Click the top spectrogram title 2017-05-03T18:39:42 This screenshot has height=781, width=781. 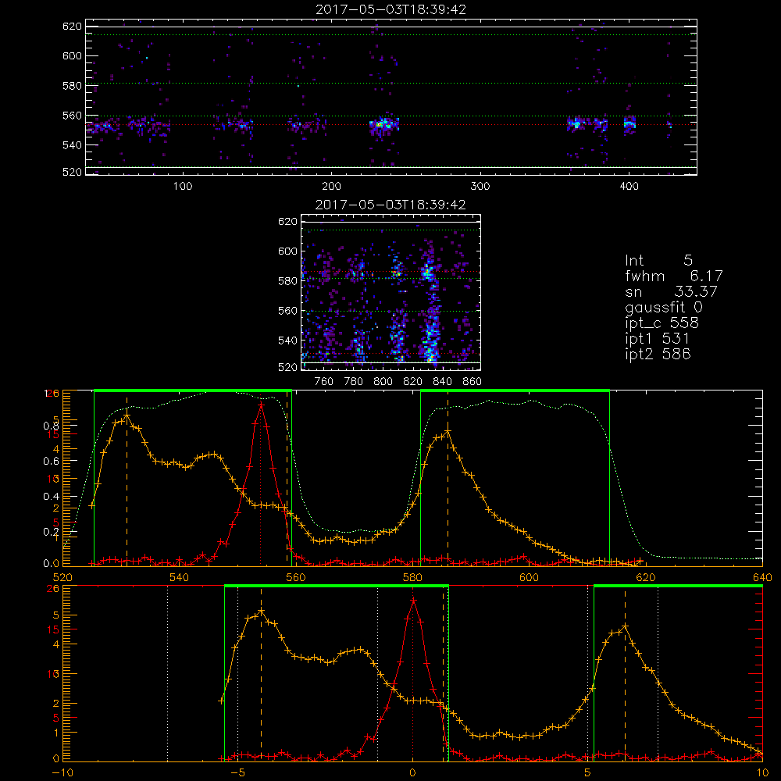pos(390,9)
